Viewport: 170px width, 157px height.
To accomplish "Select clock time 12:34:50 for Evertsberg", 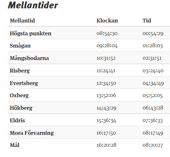I will coord(106,83).
